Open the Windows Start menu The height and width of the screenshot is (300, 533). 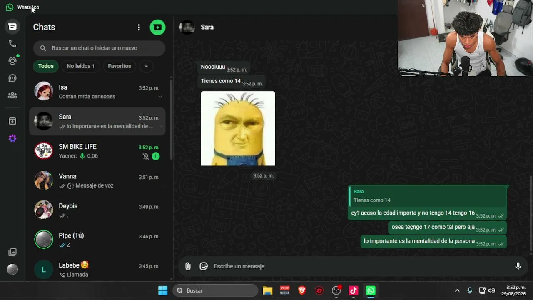pos(163,290)
